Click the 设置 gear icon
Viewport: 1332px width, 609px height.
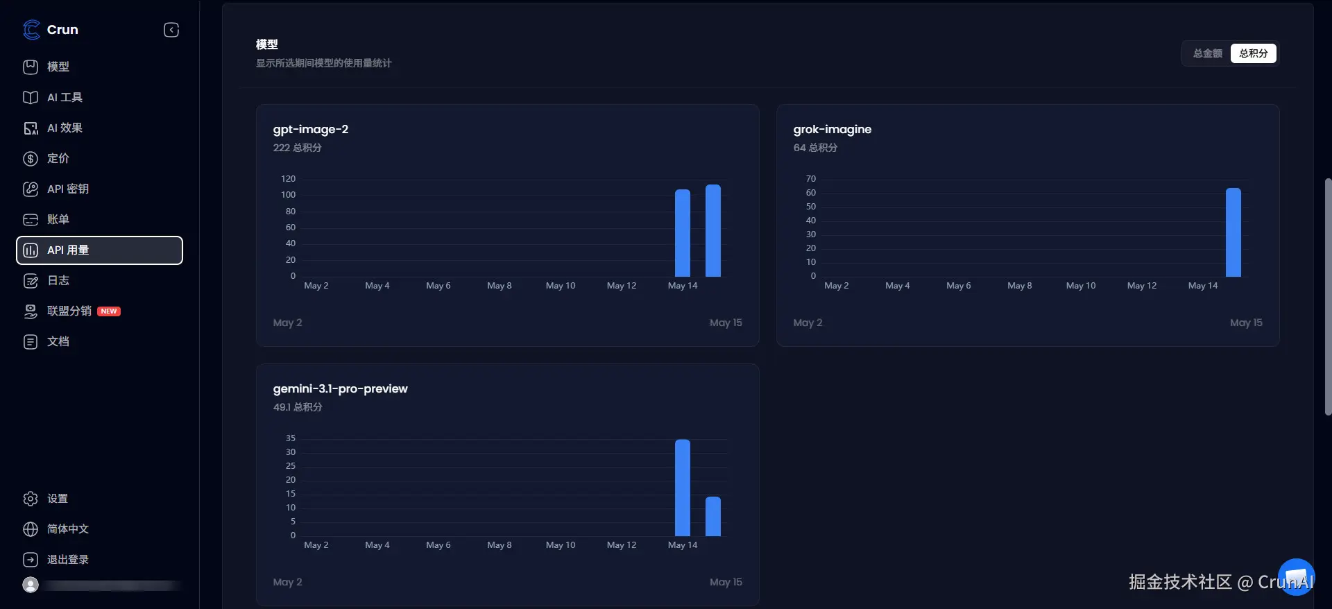(31, 499)
